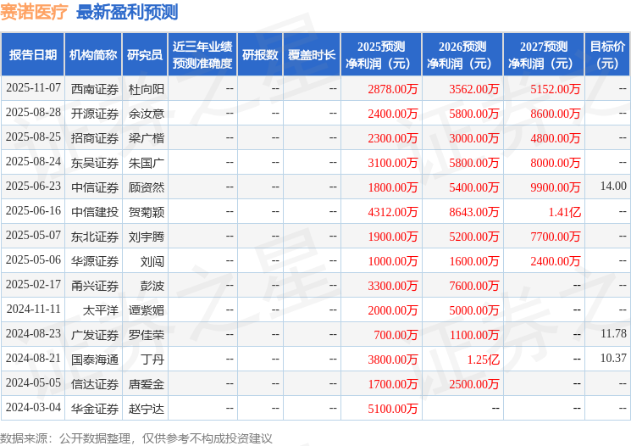631x446 pixels.
Task: Click target price 11.78
Action: [613, 333]
